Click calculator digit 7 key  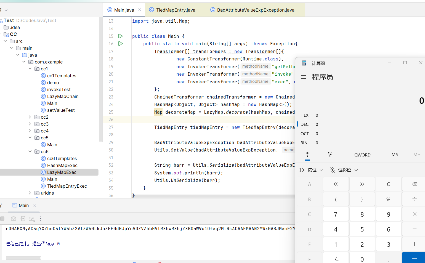pyautogui.click(x=336, y=214)
